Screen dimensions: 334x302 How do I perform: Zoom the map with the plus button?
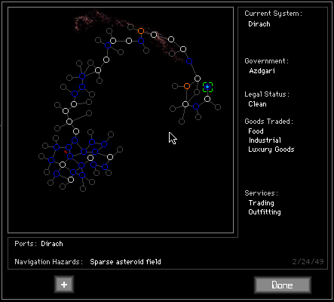coord(64,285)
